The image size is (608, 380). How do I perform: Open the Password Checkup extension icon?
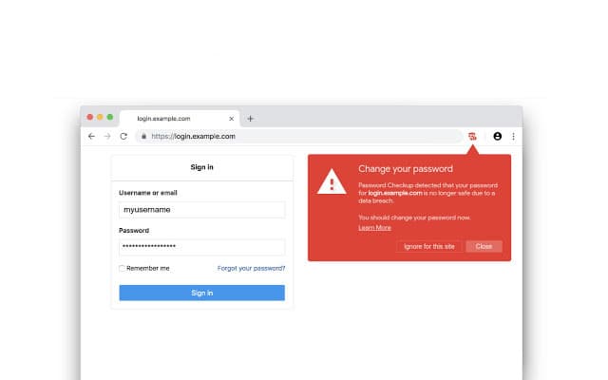[472, 136]
